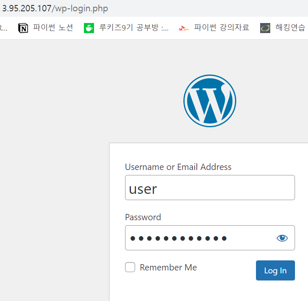Screen dimensions: 308x301
Task: Focus the Username or Email Address field
Action: 210,188
